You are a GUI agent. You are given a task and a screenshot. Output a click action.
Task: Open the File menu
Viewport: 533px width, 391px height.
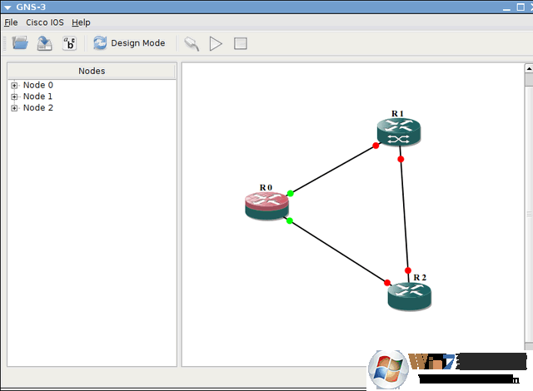point(11,22)
